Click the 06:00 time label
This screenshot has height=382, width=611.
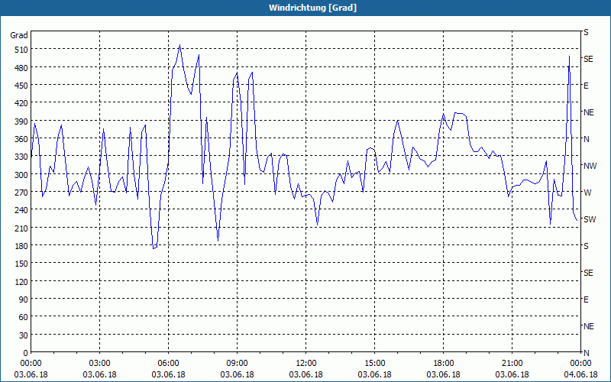(168, 364)
